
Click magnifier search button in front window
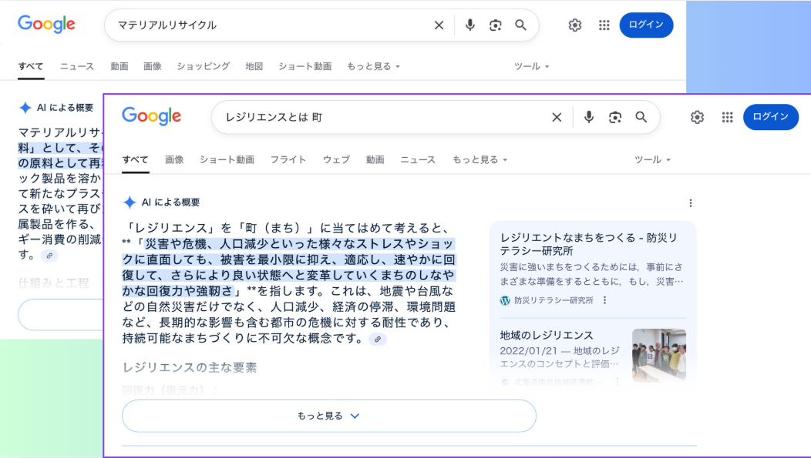coord(641,117)
